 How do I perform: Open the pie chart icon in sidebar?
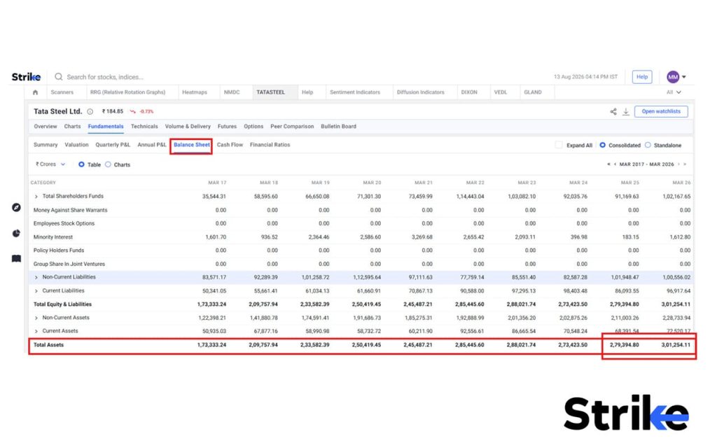(17, 234)
